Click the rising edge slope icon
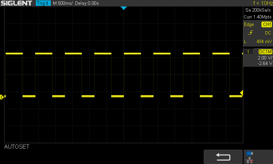Image resolution: width=273 pixels, height=164 pixels. click(x=251, y=33)
